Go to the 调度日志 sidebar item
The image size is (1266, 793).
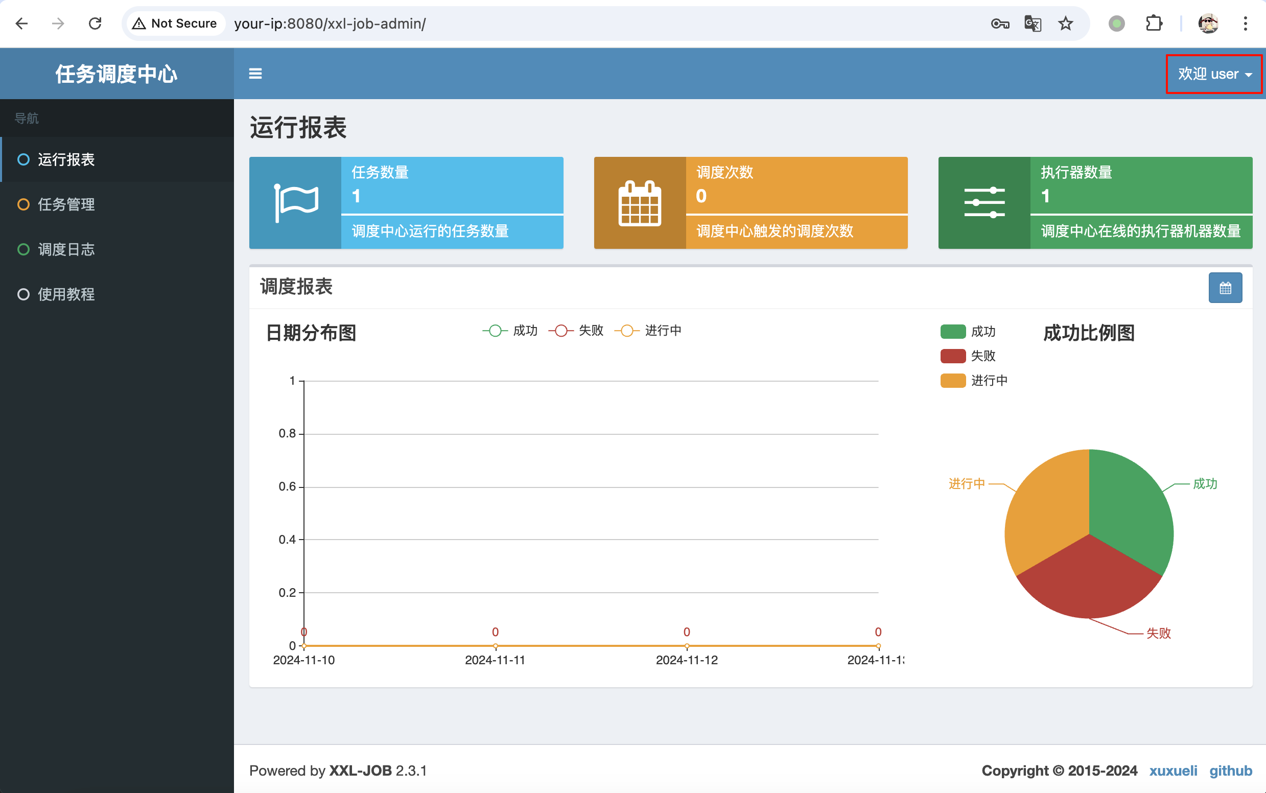(66, 249)
